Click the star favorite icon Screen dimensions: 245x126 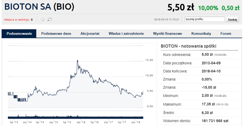(x=43, y=20)
